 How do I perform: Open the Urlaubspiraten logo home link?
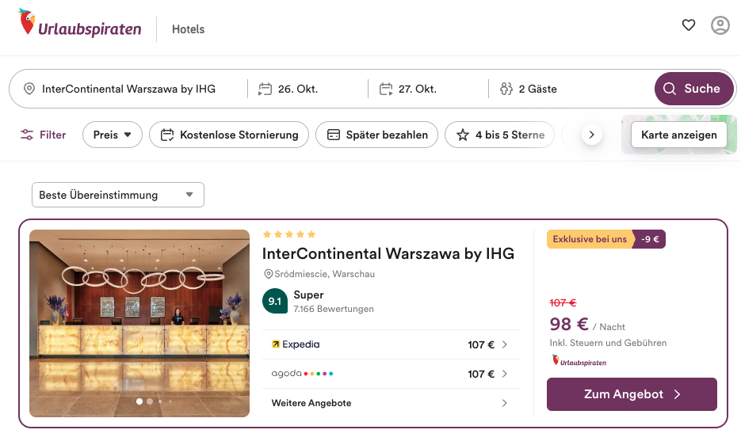pyautogui.click(x=80, y=24)
